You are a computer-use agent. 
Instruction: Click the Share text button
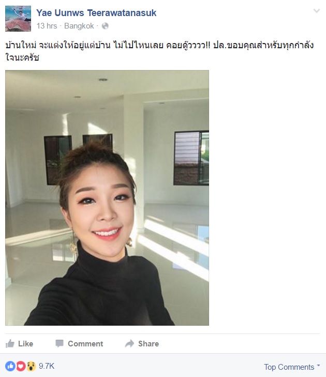(x=149, y=344)
